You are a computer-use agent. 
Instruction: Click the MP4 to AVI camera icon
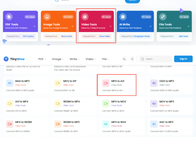click(106, 83)
